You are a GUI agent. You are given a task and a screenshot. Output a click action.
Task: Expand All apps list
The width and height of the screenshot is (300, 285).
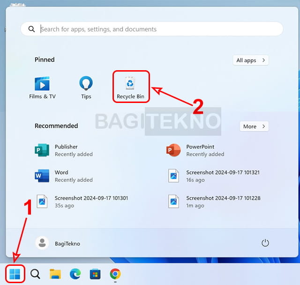(x=251, y=60)
